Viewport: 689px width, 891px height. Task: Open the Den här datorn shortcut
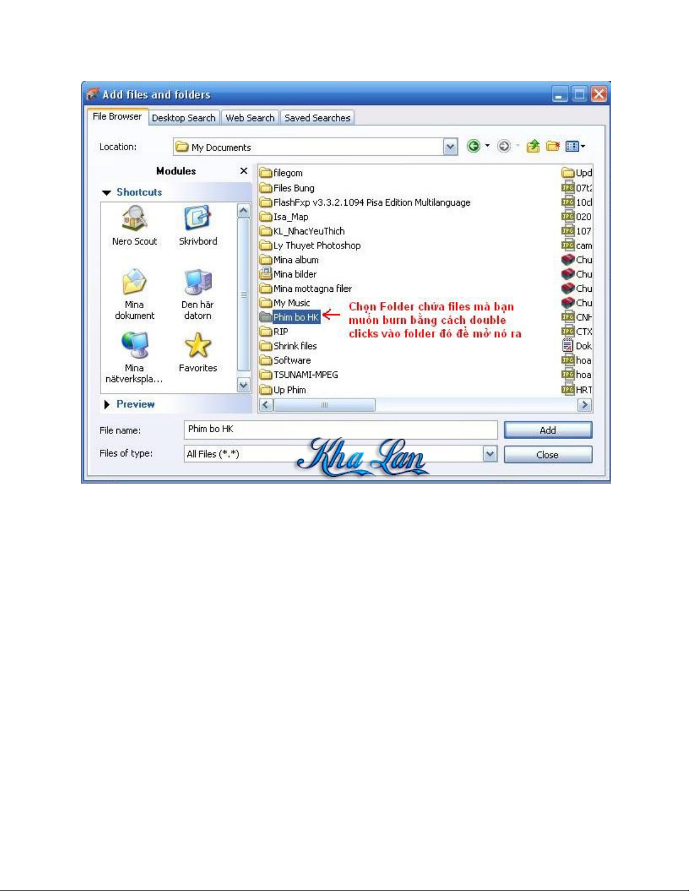click(x=197, y=282)
